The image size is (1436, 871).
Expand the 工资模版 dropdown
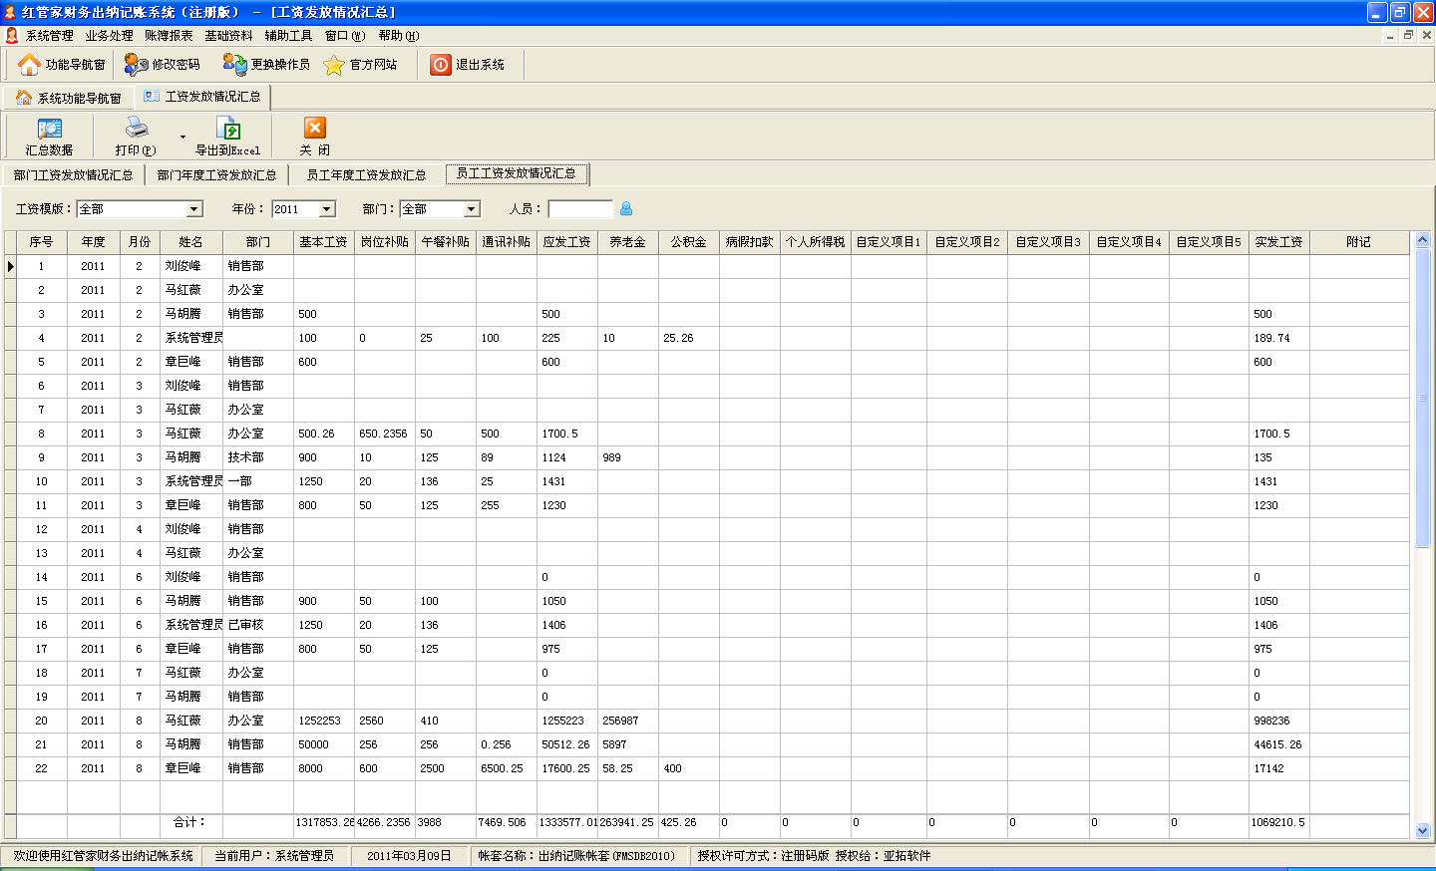point(194,209)
